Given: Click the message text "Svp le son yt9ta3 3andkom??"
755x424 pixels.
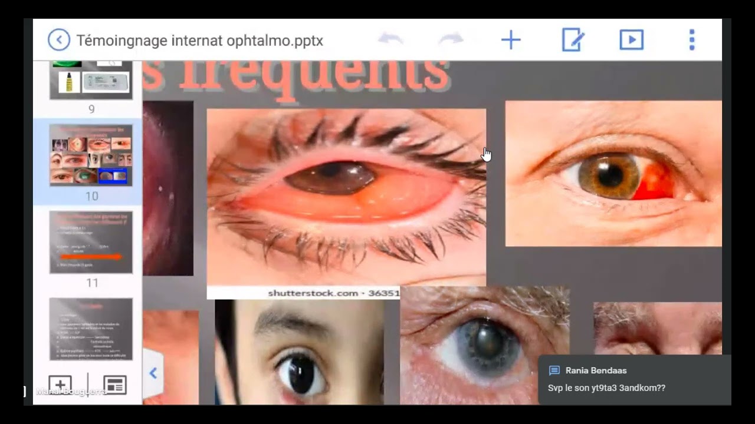Looking at the screenshot, I should pos(606,388).
